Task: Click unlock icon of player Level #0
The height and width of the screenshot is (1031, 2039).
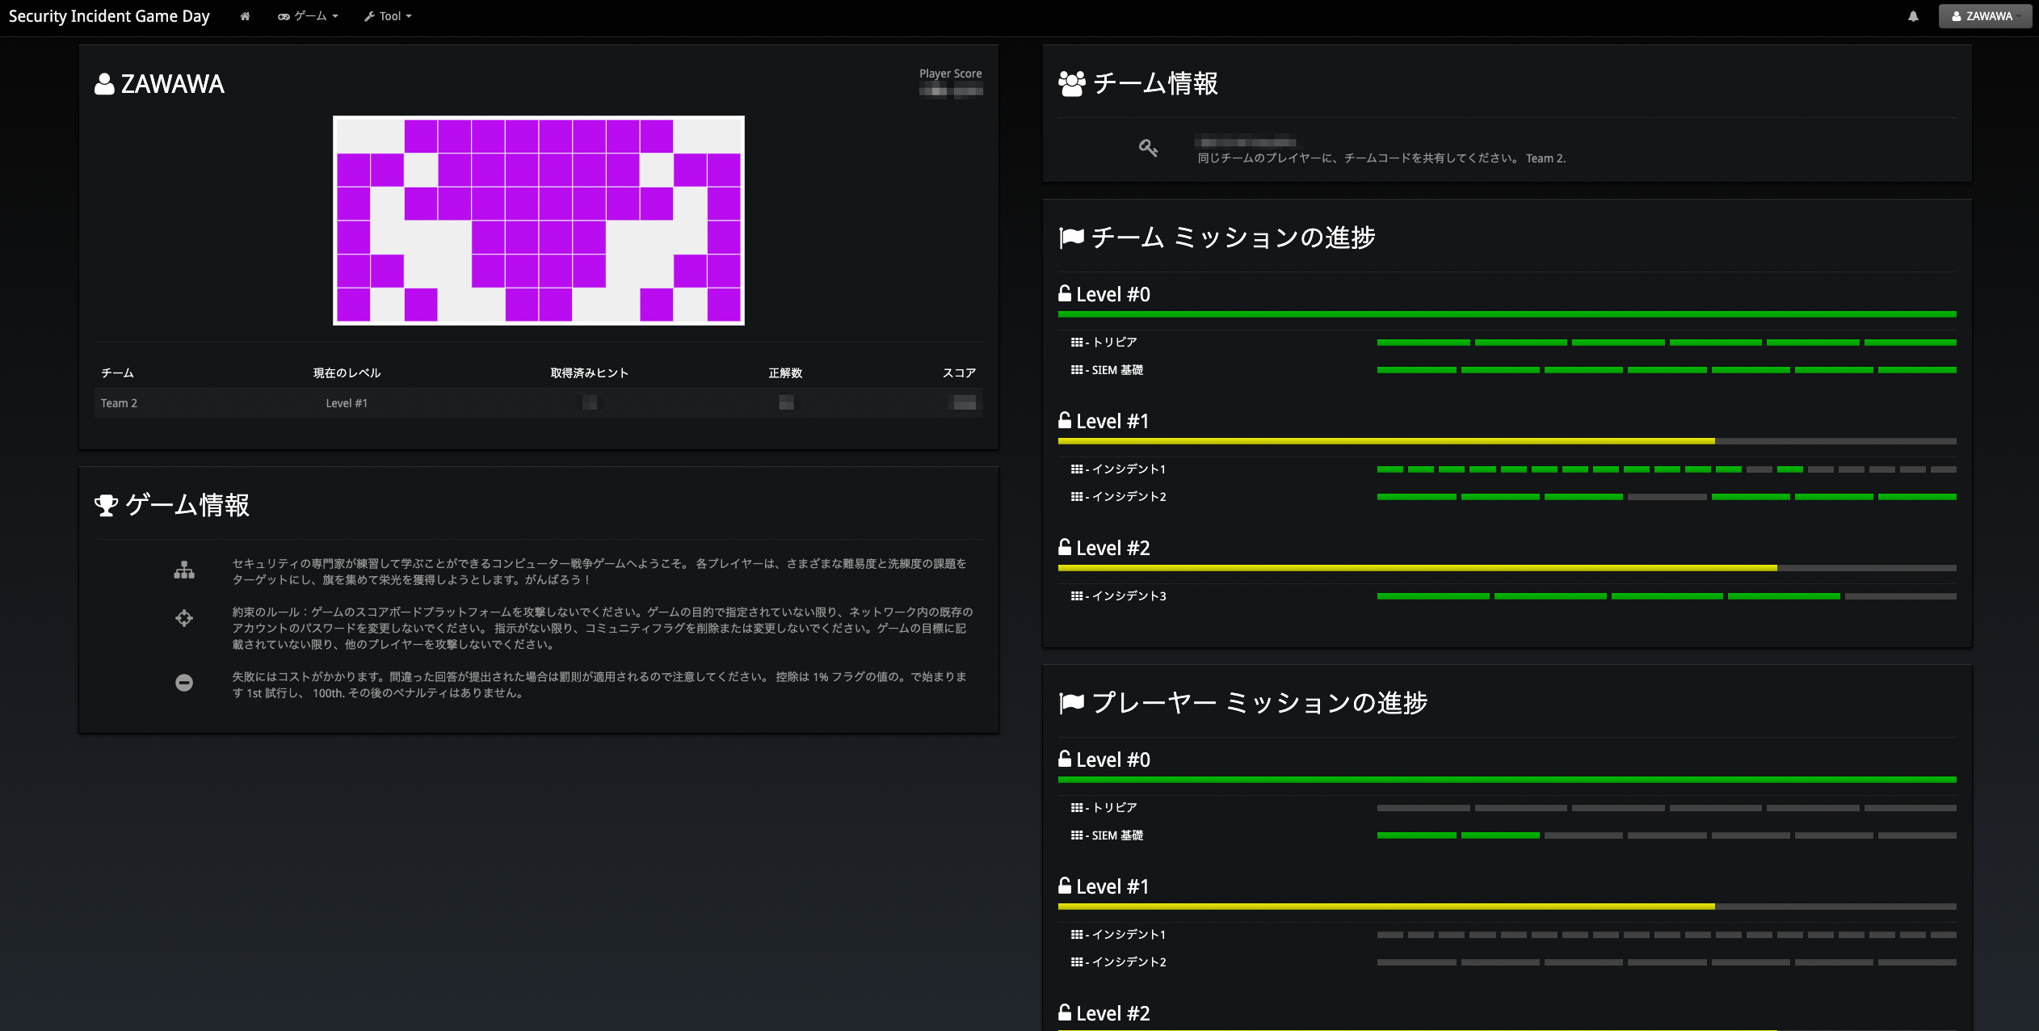Action: (x=1066, y=759)
